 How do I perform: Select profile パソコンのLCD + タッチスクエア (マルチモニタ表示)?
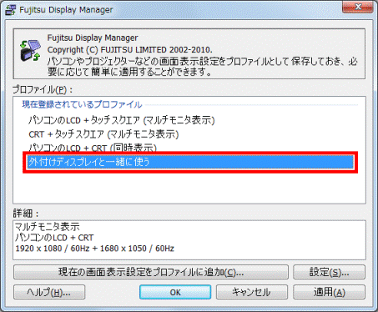coord(122,120)
